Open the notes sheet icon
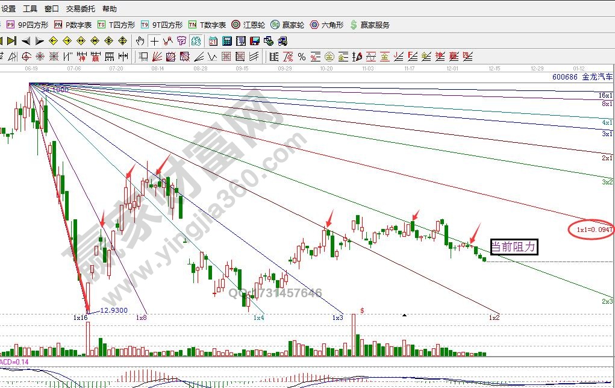The image size is (615, 388). [x=241, y=41]
